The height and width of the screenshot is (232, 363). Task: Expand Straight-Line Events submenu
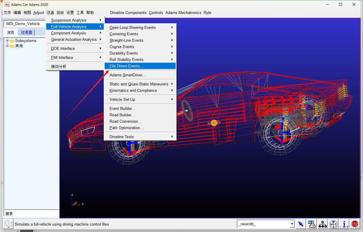point(140,40)
